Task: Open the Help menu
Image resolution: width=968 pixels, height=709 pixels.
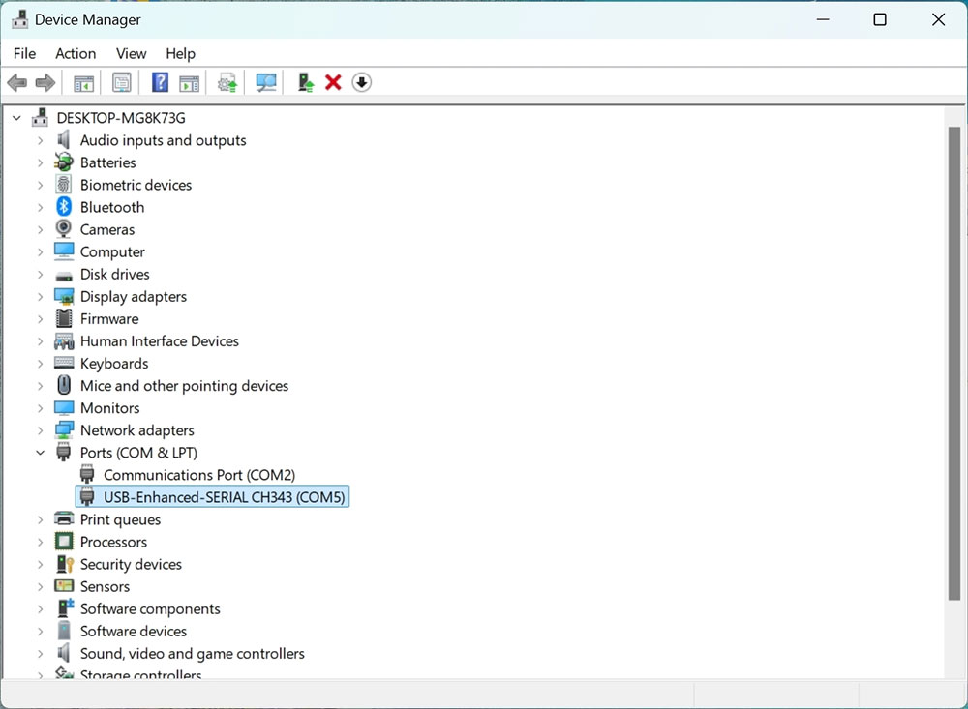Action: click(x=180, y=54)
